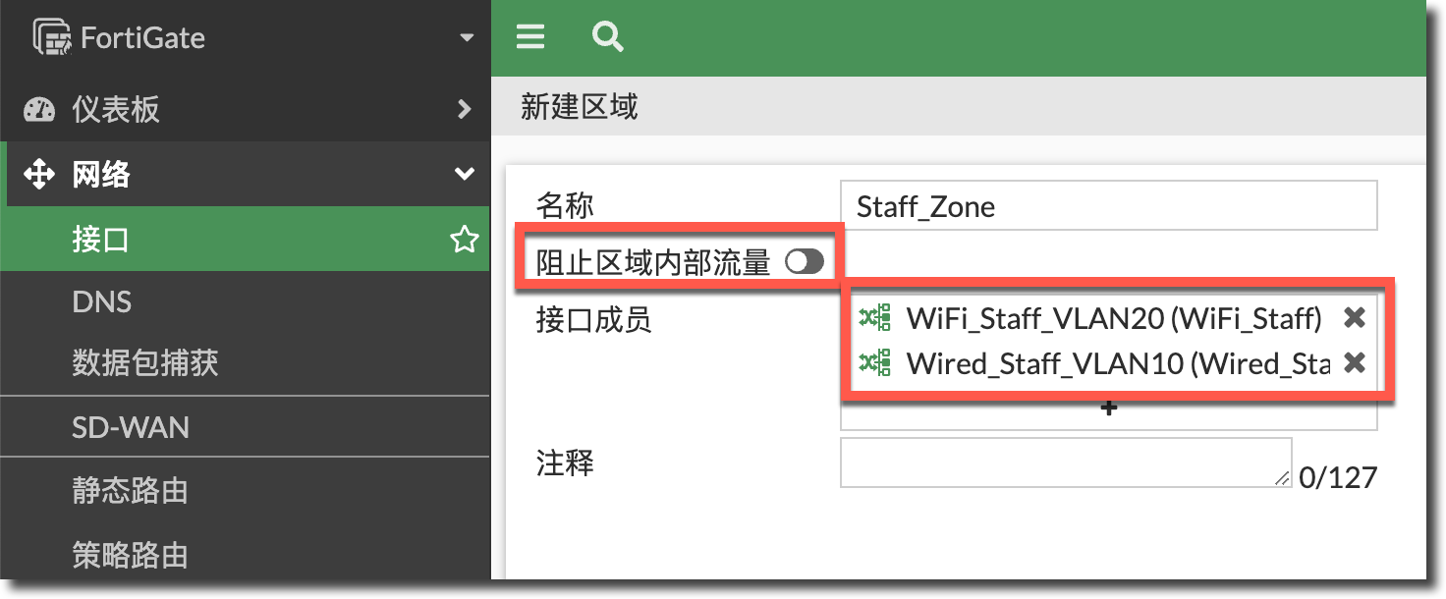Open the FortiGate dropdown arrow
The image size is (1446, 599).
pos(466,38)
